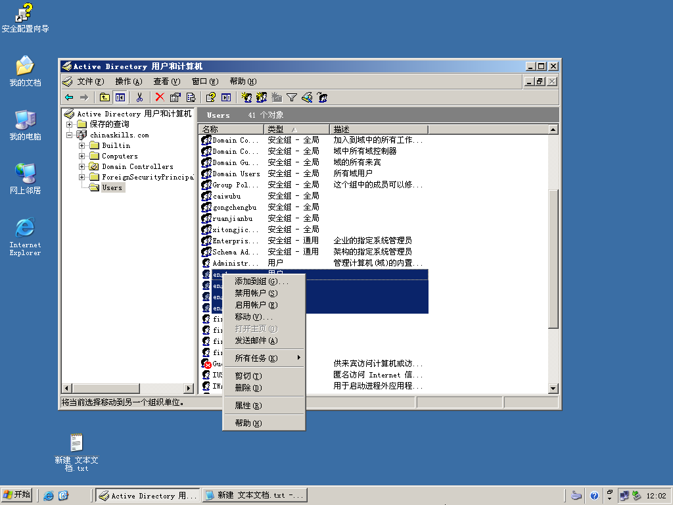Expand the 保存的查询 tree node
Viewport: 673px width, 505px height.
pos(69,124)
